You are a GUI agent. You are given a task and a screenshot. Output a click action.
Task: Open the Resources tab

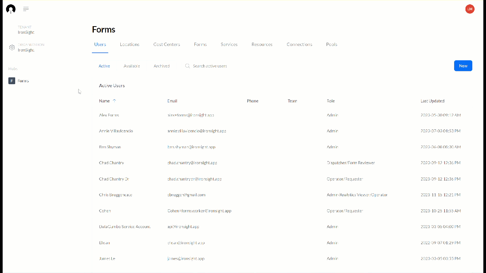pos(262,44)
